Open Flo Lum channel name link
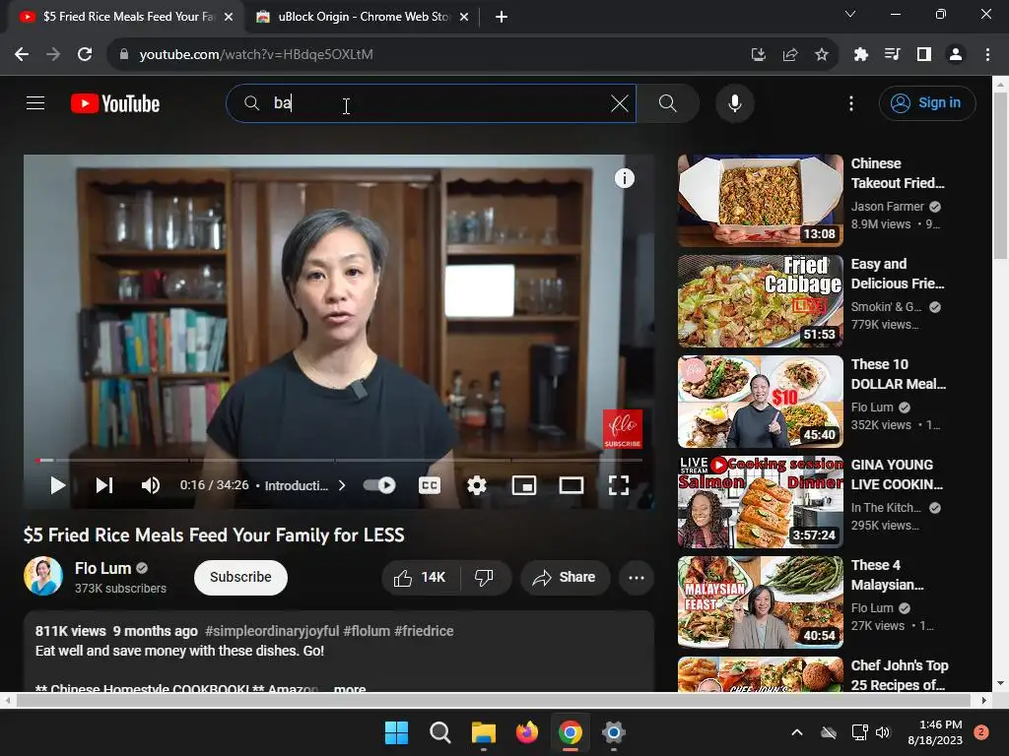Image resolution: width=1009 pixels, height=756 pixels. (x=102, y=568)
